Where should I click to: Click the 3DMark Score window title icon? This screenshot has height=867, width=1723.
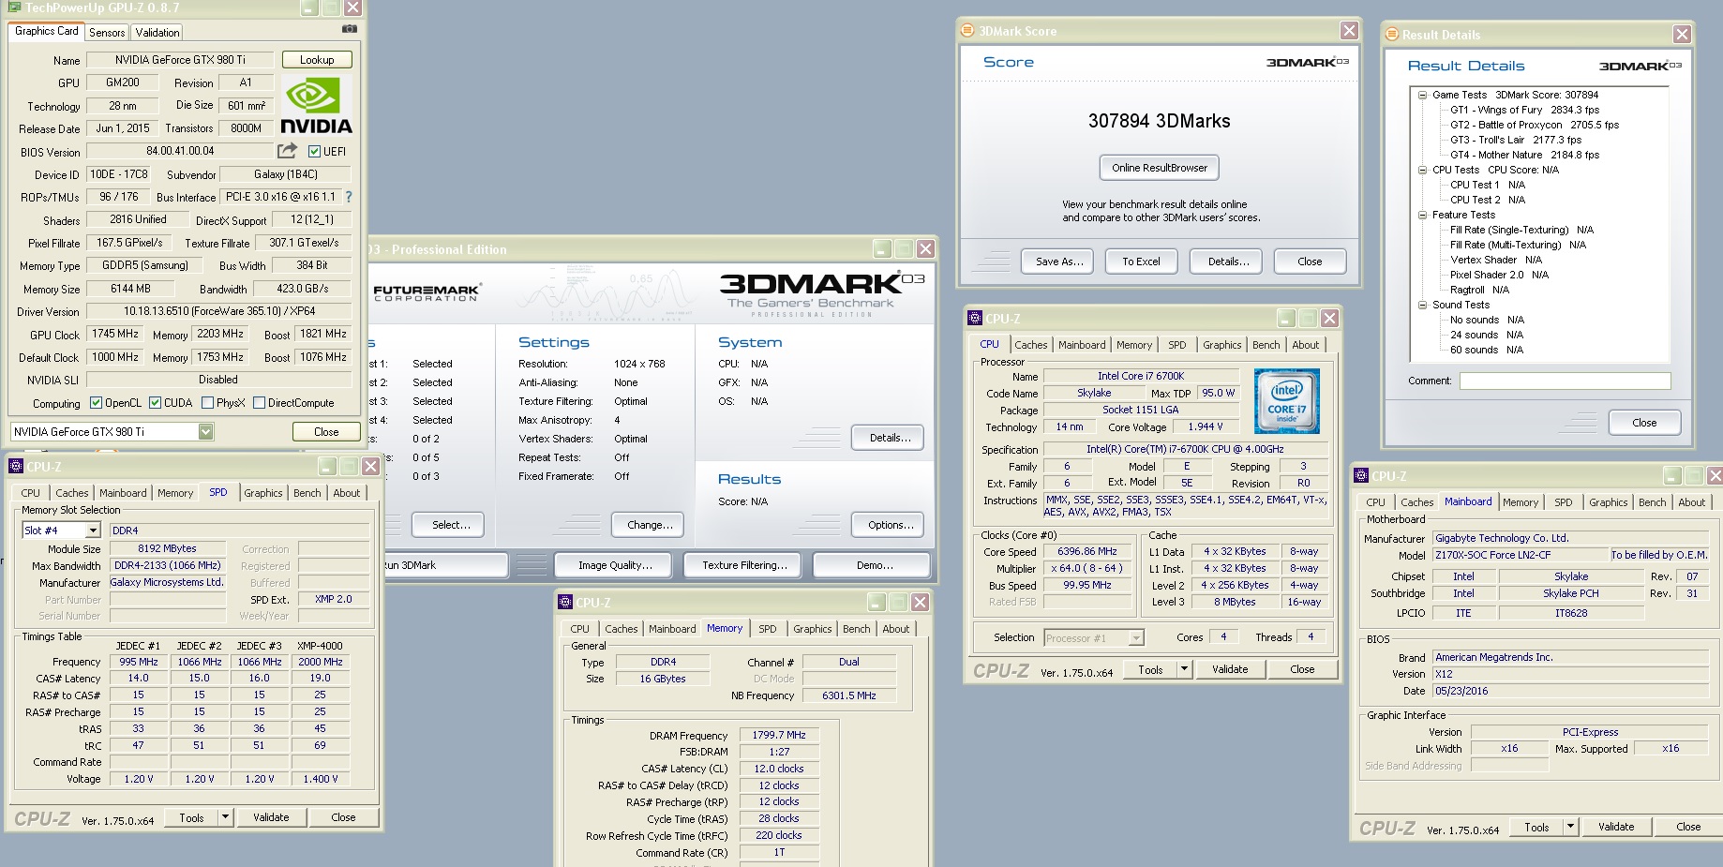(967, 31)
